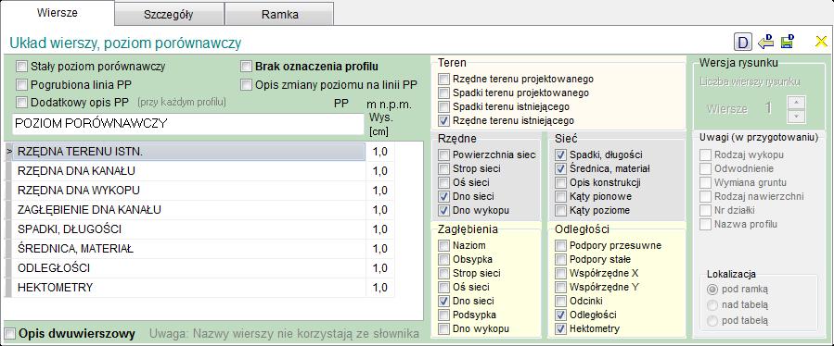The width and height of the screenshot is (834, 346).
Task: Enable Spadki terenu istniejącego checkbox
Action: tap(443, 106)
